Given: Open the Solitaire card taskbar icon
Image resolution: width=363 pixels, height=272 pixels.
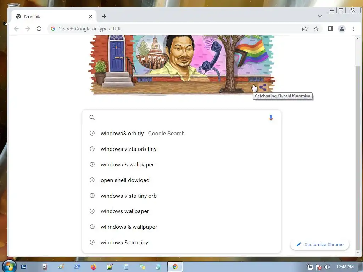Looking at the screenshot, I should pos(44,267).
